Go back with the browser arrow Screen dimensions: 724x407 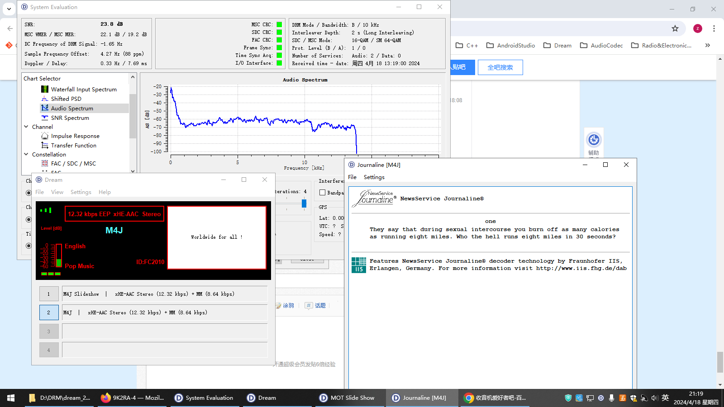point(10,28)
